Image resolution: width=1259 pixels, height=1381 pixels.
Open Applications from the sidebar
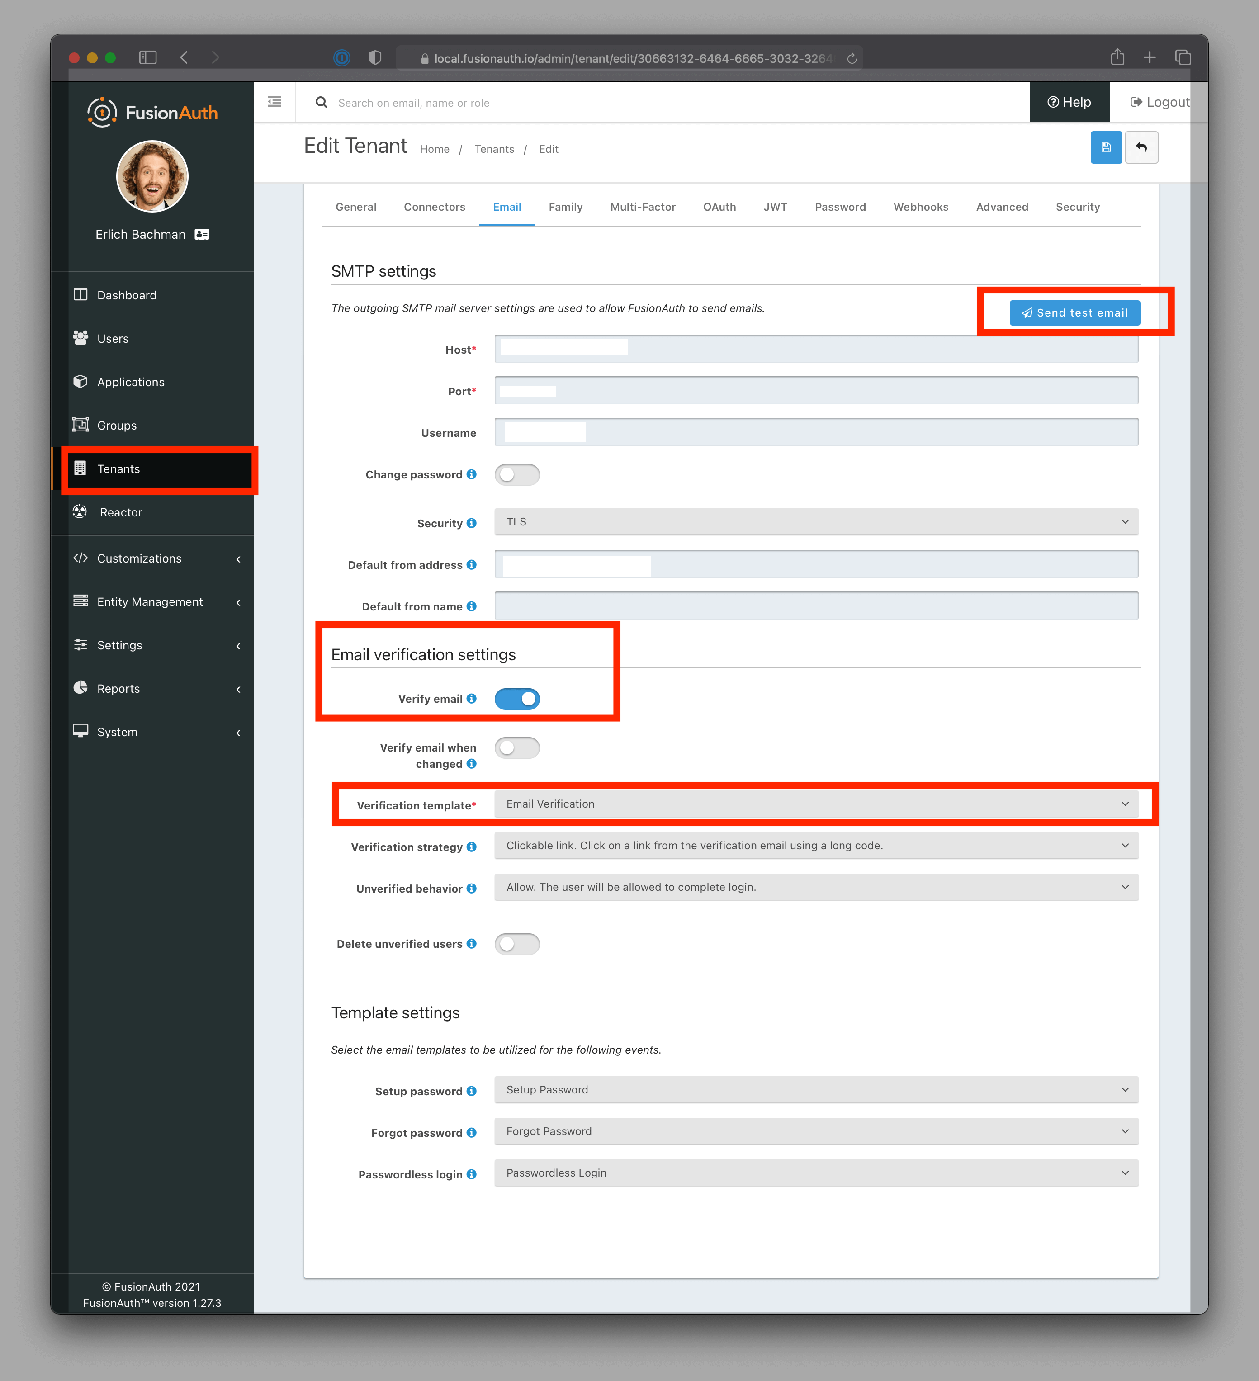152,382
